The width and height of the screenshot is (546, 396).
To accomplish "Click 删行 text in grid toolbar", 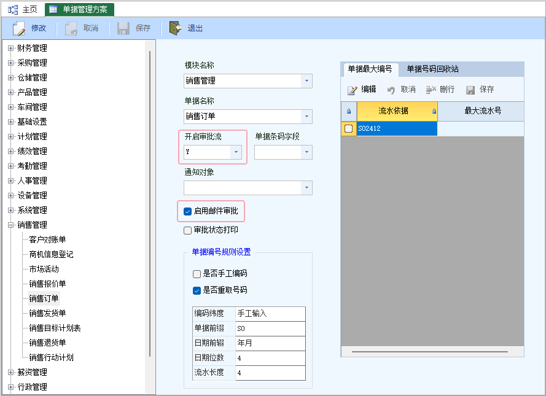I will point(447,90).
